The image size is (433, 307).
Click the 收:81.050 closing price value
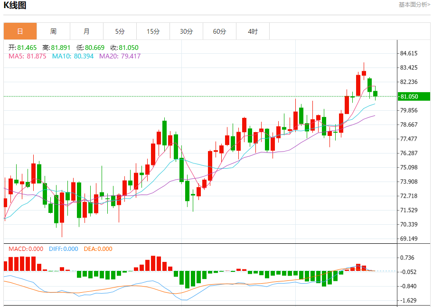pos(124,48)
